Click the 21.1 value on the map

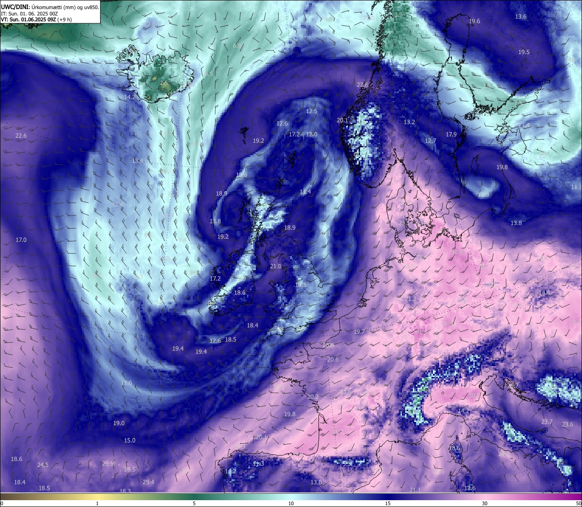(415, 490)
